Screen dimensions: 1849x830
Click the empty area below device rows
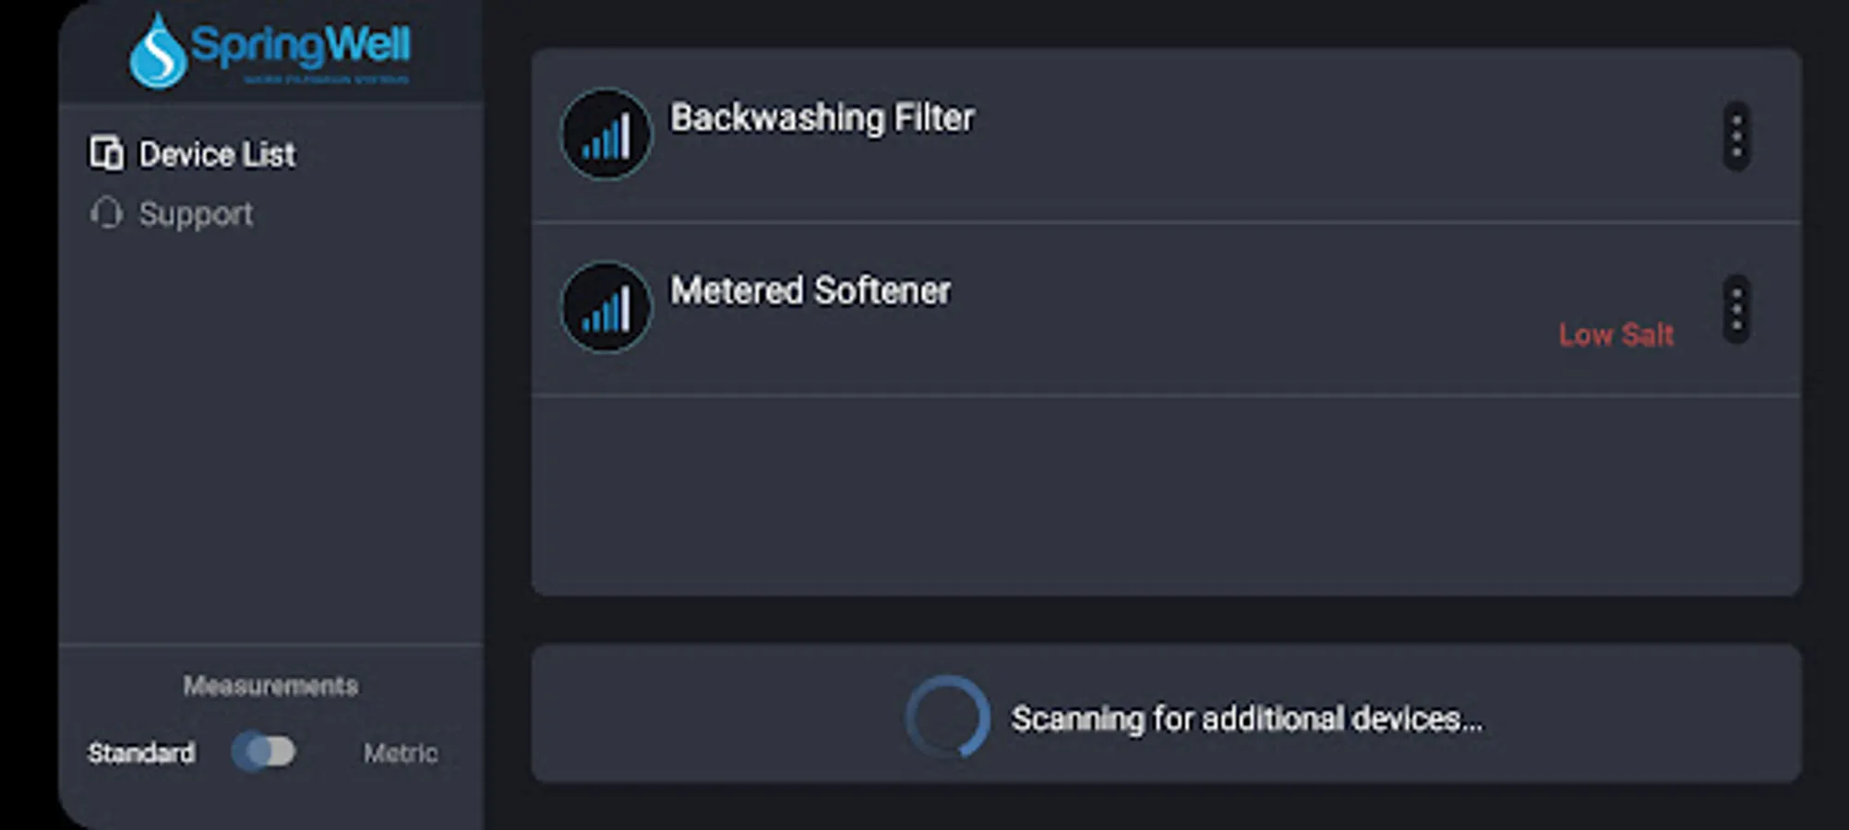1165,495
